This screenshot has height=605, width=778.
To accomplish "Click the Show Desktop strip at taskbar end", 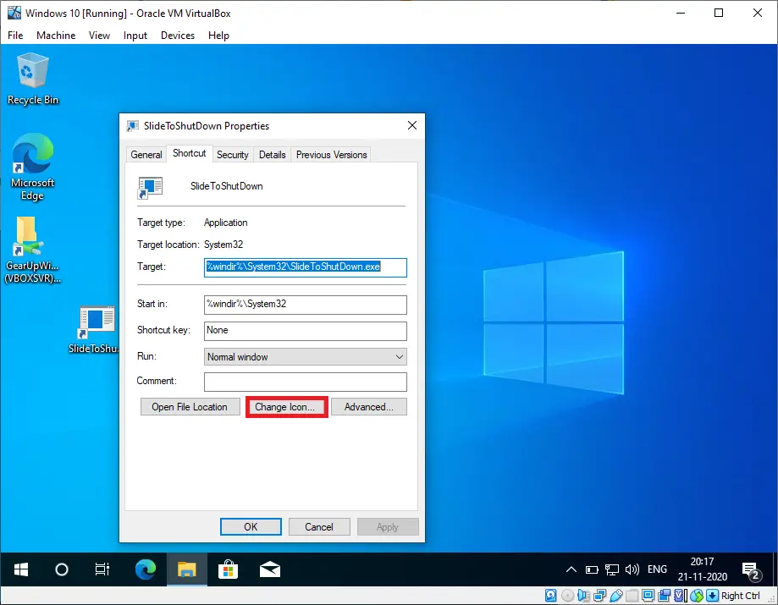I will click(775, 569).
